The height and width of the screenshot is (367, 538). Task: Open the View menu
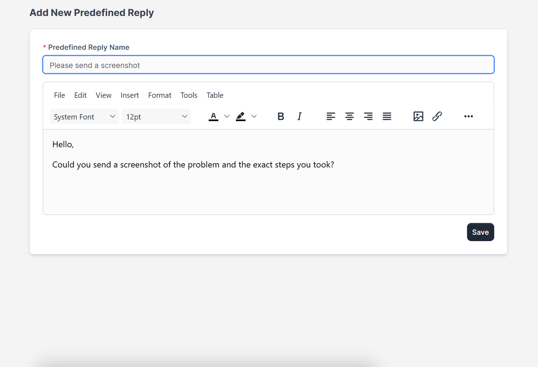[104, 95]
